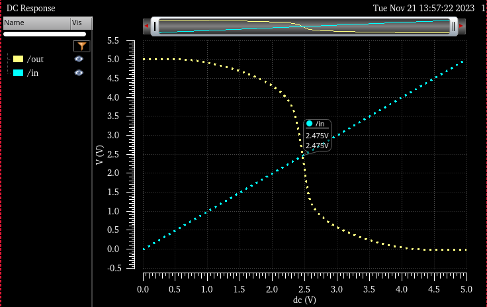Screen dimensions: 487x307
Task: Click the cyan /in color swatch
Action: tap(18, 73)
